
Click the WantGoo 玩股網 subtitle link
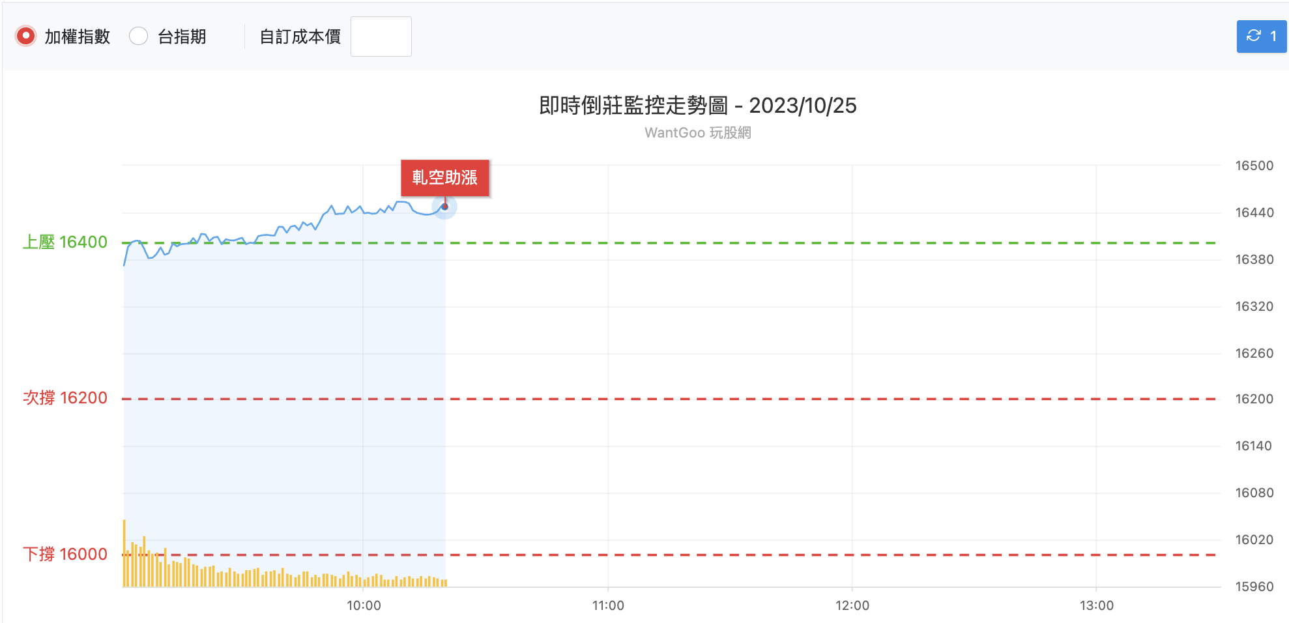point(697,132)
